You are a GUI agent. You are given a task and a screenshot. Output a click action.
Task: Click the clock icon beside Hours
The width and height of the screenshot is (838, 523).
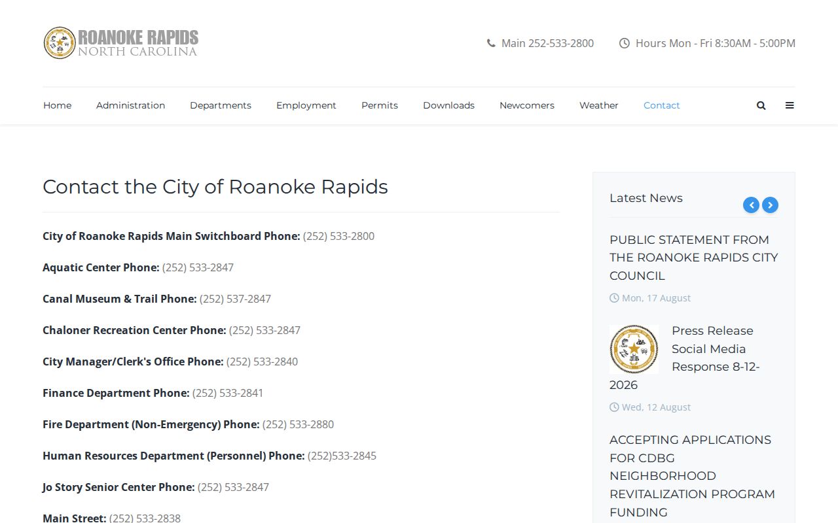click(x=625, y=43)
